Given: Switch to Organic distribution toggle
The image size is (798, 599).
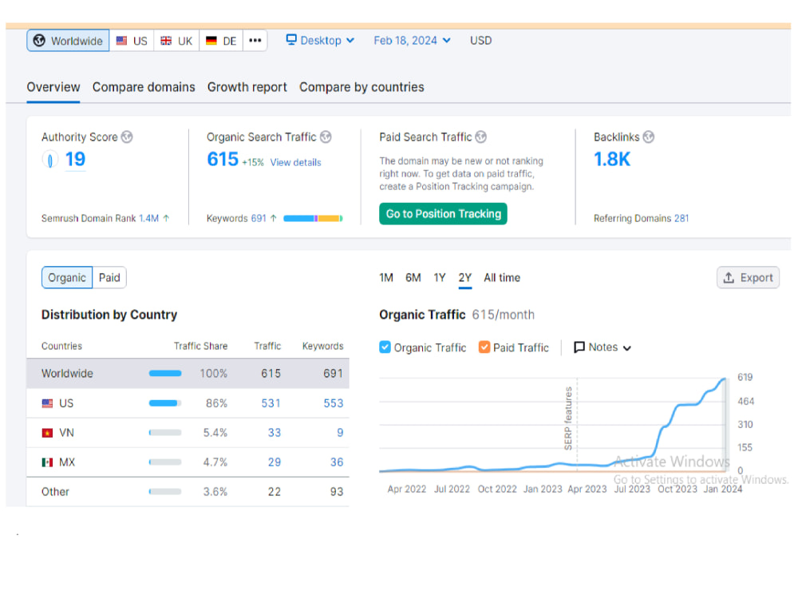Looking at the screenshot, I should tap(67, 278).
